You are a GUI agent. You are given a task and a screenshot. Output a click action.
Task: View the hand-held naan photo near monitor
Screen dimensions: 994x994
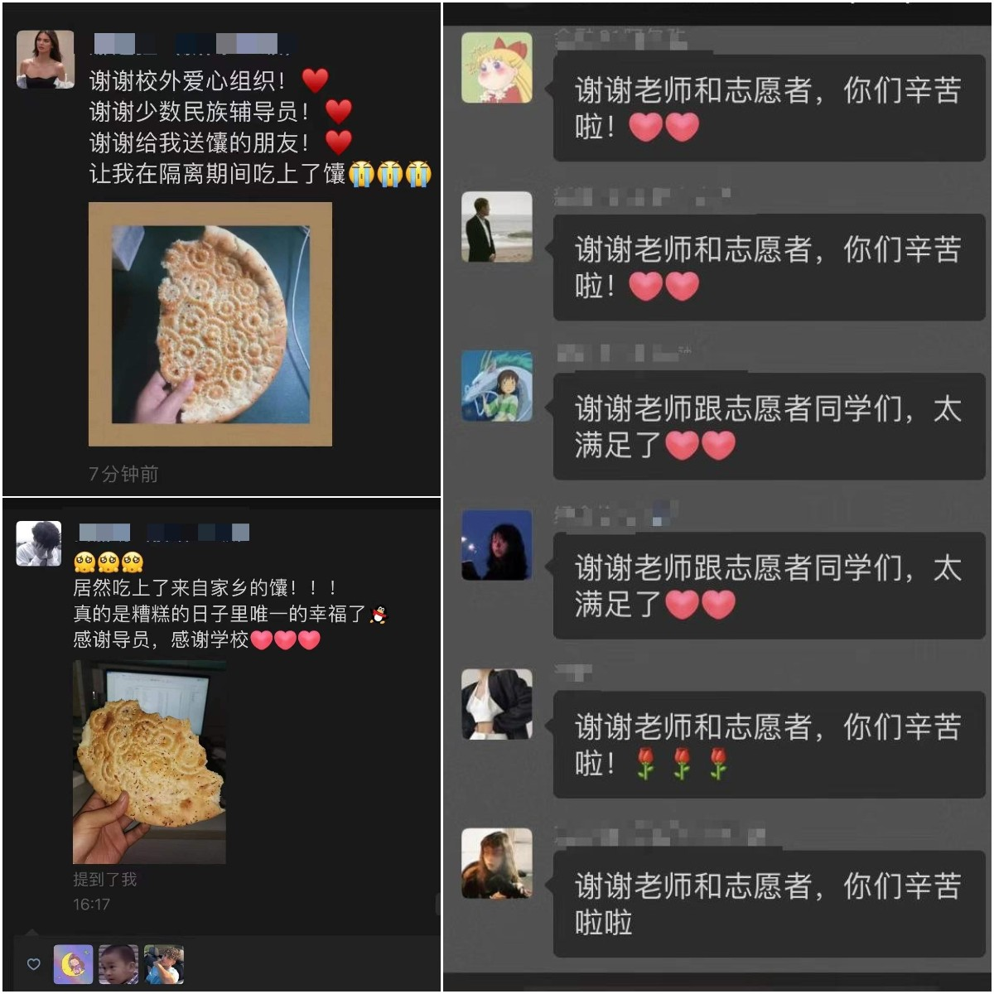click(x=149, y=762)
